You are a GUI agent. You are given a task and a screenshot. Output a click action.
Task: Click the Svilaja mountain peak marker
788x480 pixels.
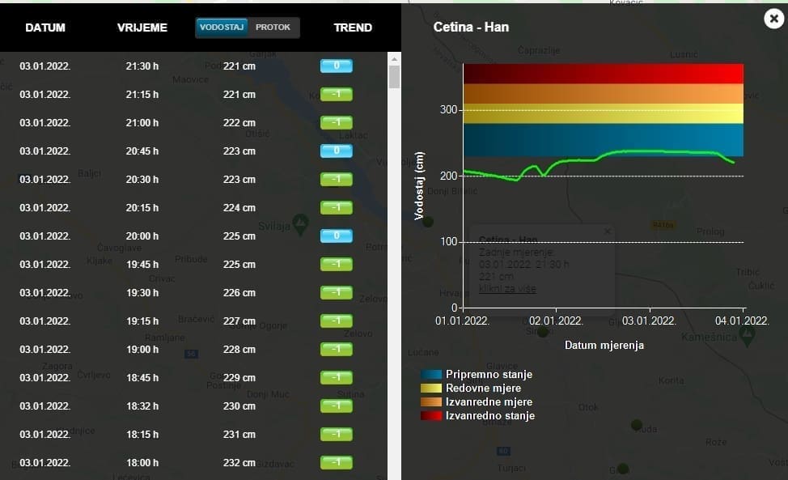coord(300,220)
